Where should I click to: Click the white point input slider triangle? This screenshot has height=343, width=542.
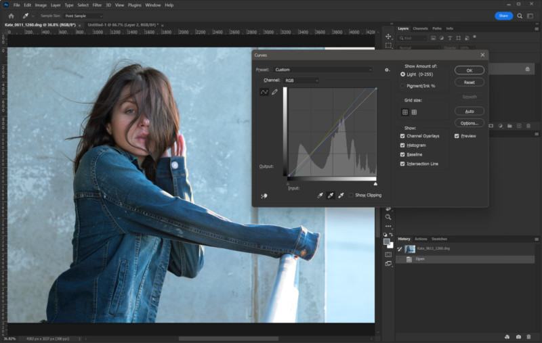click(x=375, y=184)
